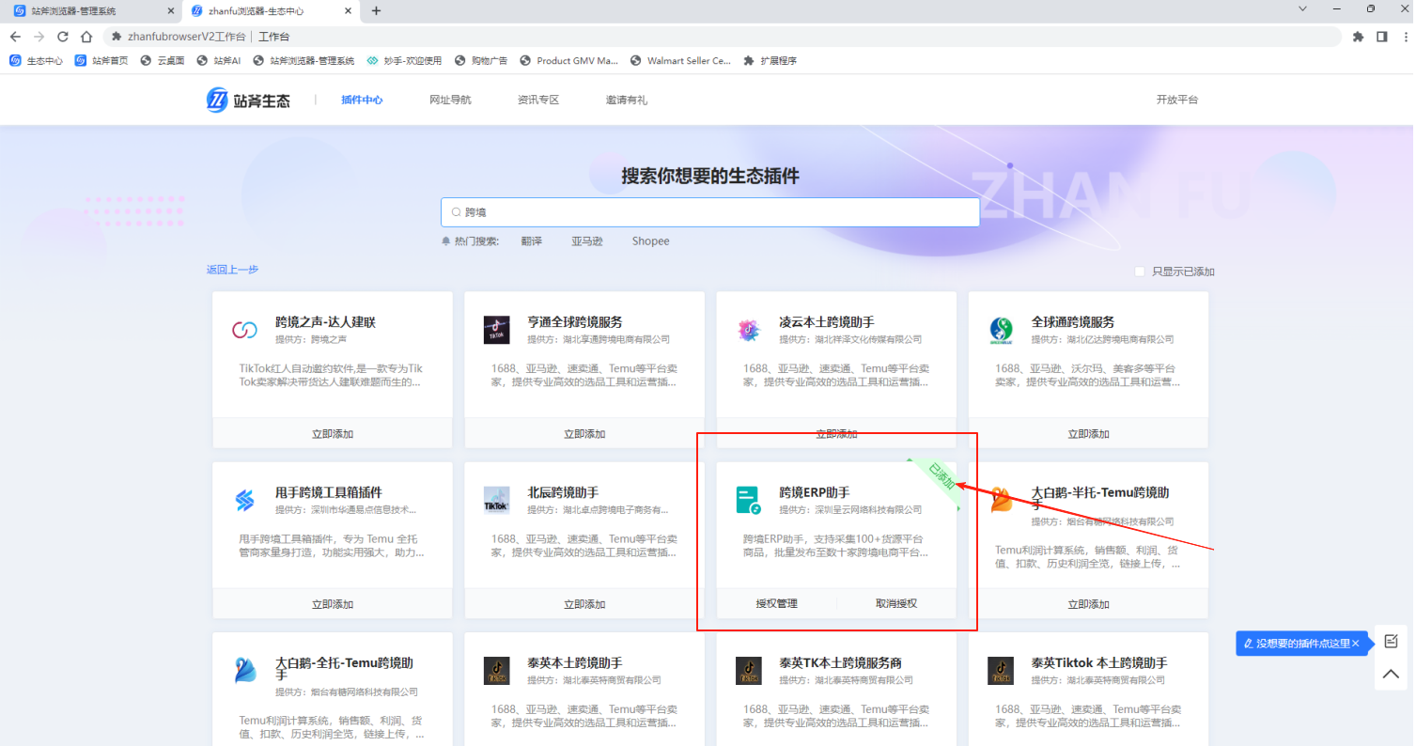
Task: Reload the page with refresh icon
Action: click(63, 37)
